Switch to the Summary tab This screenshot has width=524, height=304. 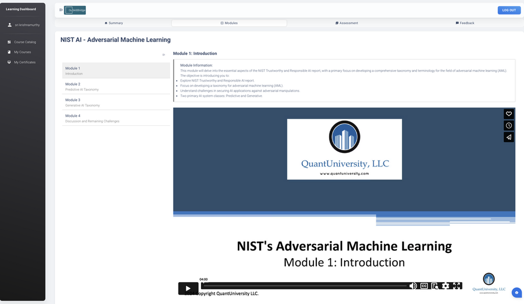click(x=114, y=23)
